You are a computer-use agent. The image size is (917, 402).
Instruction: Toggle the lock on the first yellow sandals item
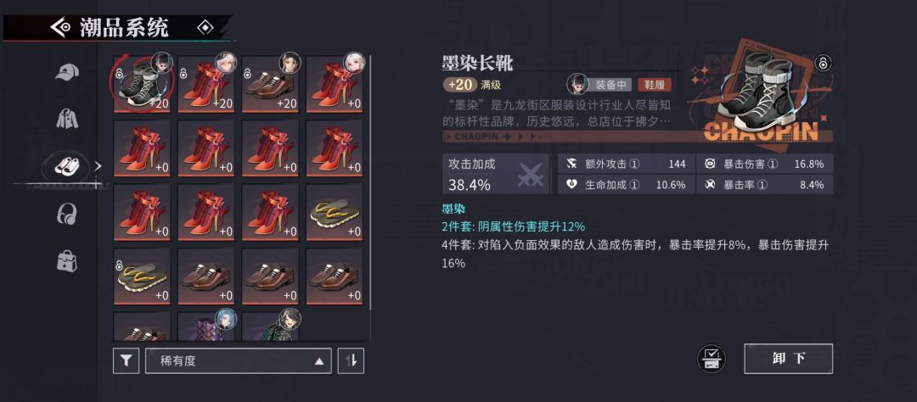pyautogui.click(x=120, y=265)
